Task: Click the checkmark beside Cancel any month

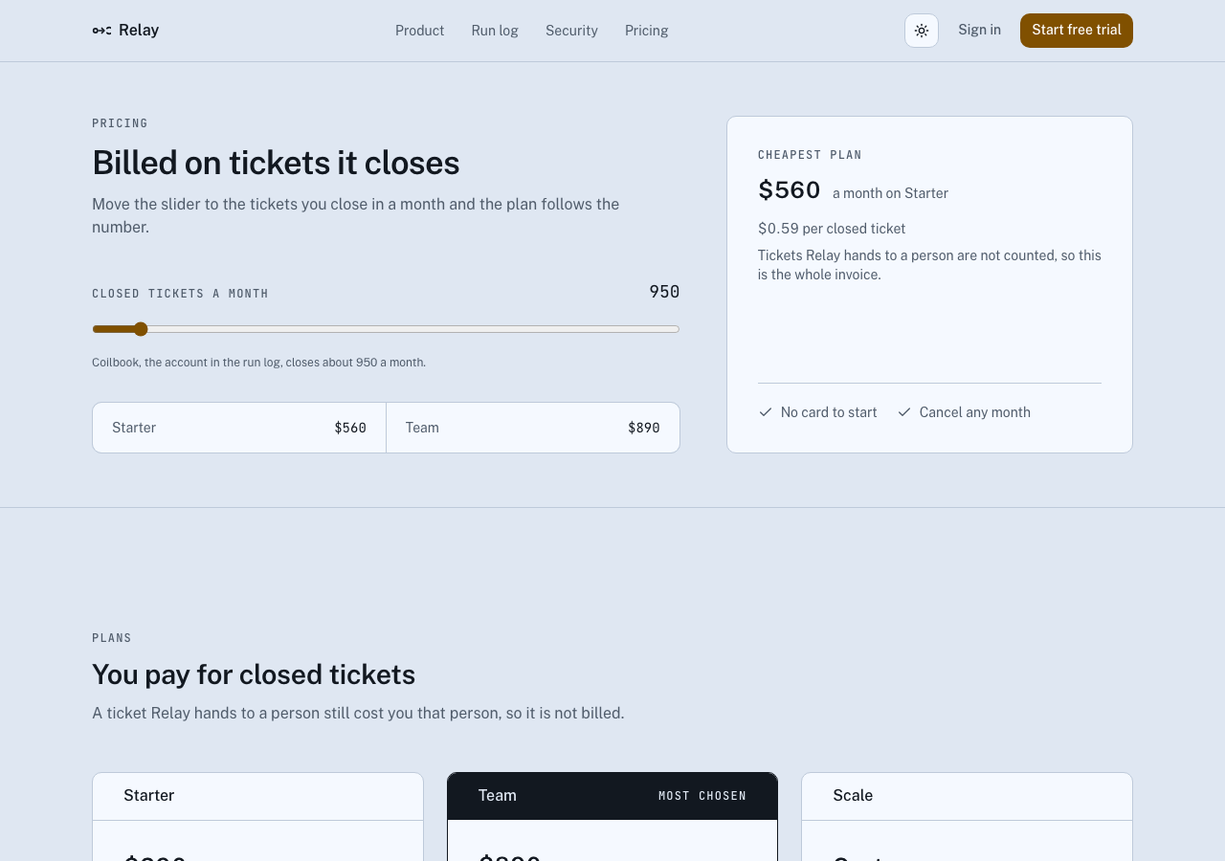Action: (x=904, y=412)
